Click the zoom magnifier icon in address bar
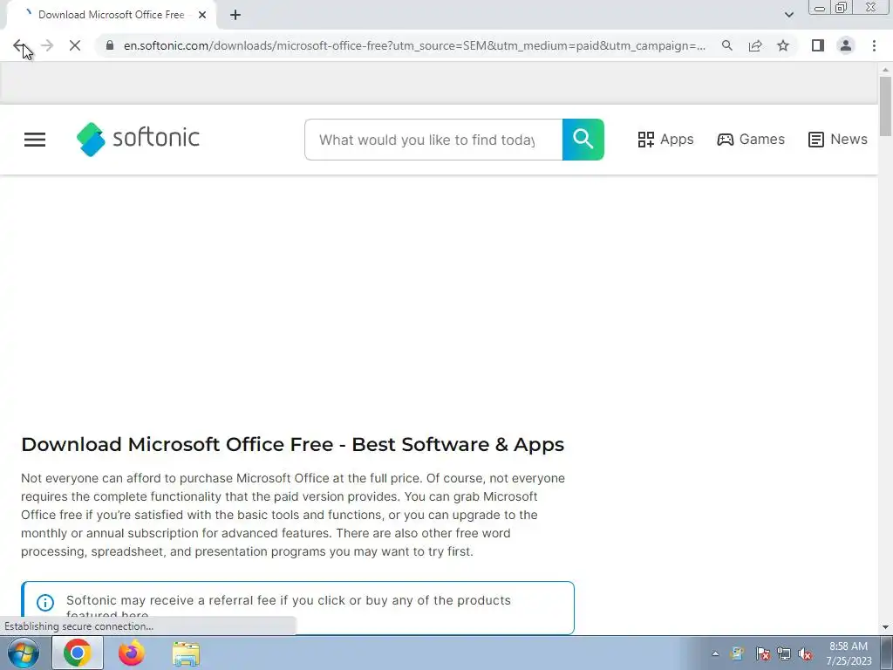This screenshot has height=670, width=893. click(x=726, y=45)
